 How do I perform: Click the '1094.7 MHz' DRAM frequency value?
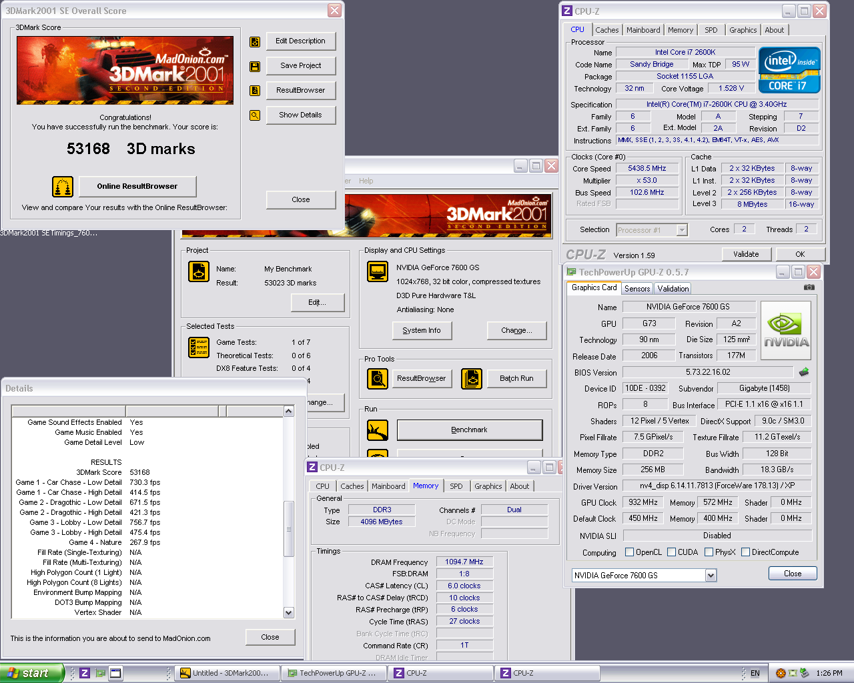click(x=464, y=562)
